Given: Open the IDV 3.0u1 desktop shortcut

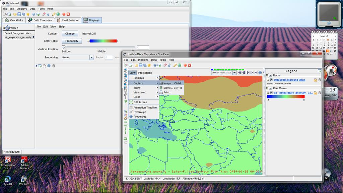Looking at the screenshot, I should tap(24, 181).
